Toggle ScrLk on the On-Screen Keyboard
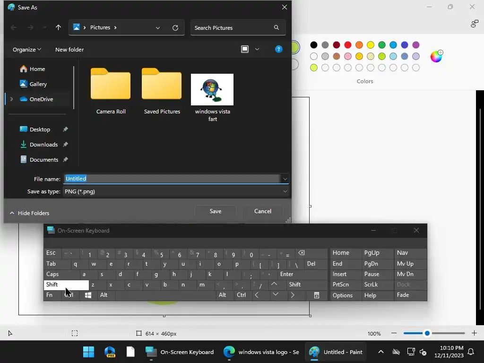Image resolution: width=484 pixels, height=363 pixels. point(378,285)
